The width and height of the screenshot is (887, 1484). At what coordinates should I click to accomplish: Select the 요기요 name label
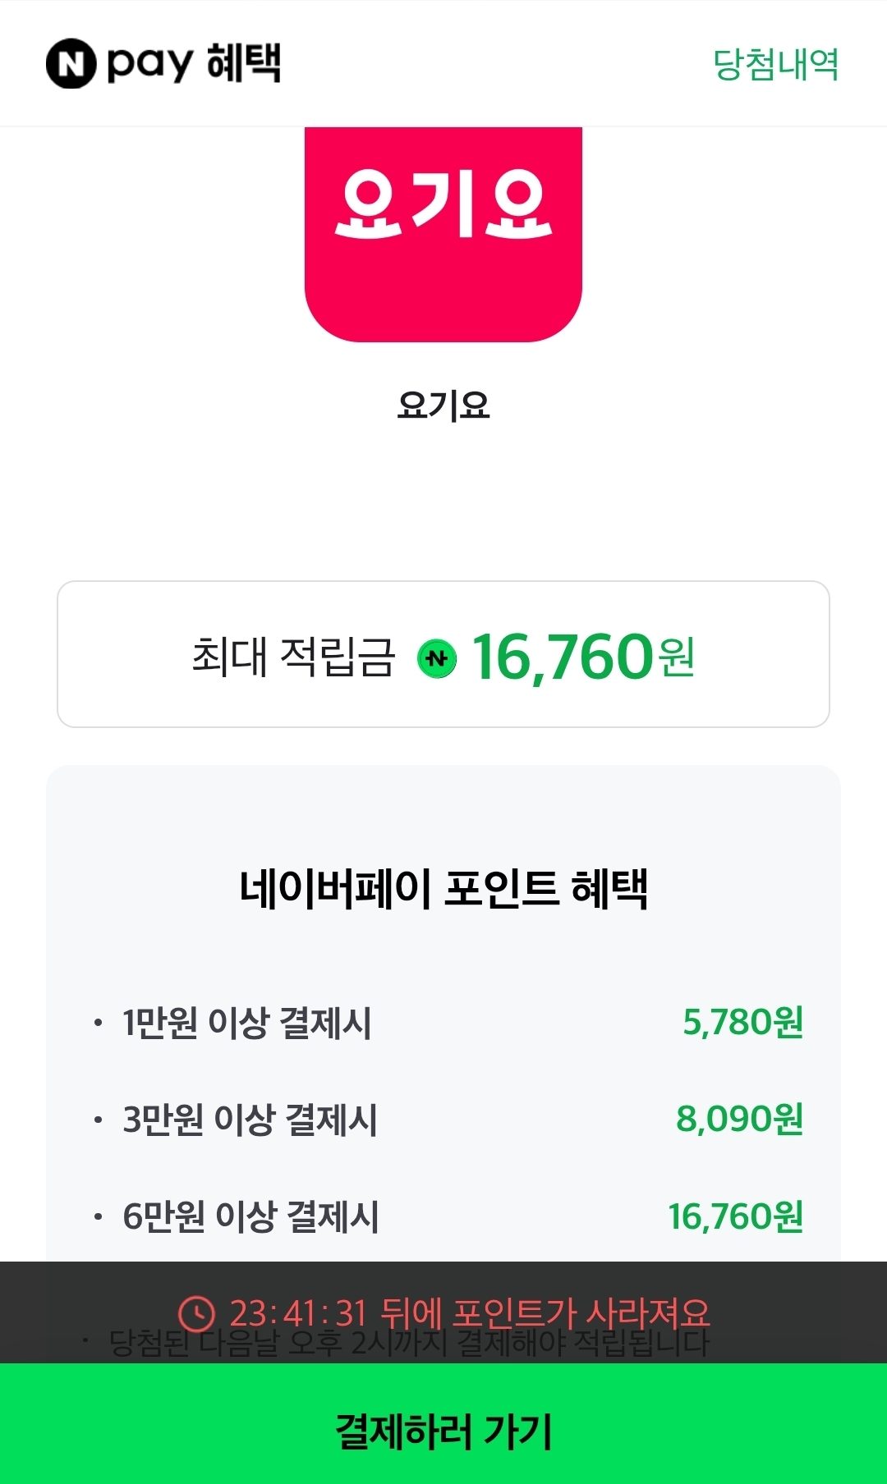tap(443, 405)
